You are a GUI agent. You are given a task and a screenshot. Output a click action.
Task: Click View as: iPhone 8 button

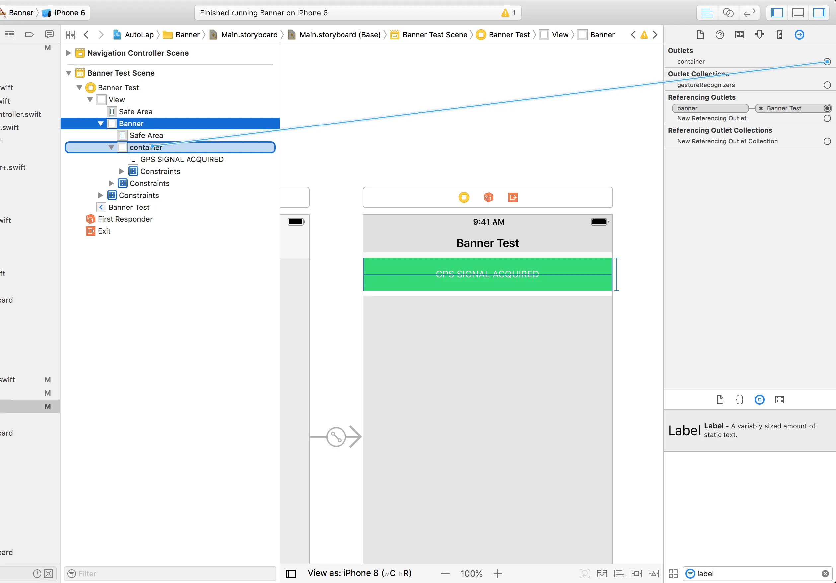click(x=359, y=573)
